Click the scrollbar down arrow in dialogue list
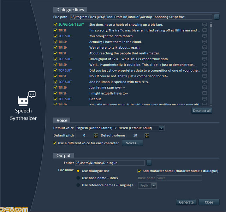The width and height of the screenshot is (226, 212). (211, 105)
